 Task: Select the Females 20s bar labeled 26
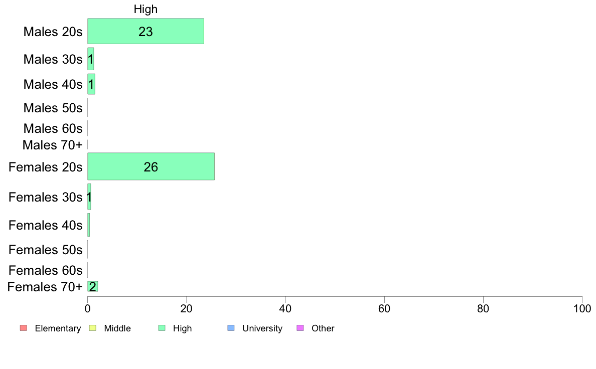click(151, 166)
